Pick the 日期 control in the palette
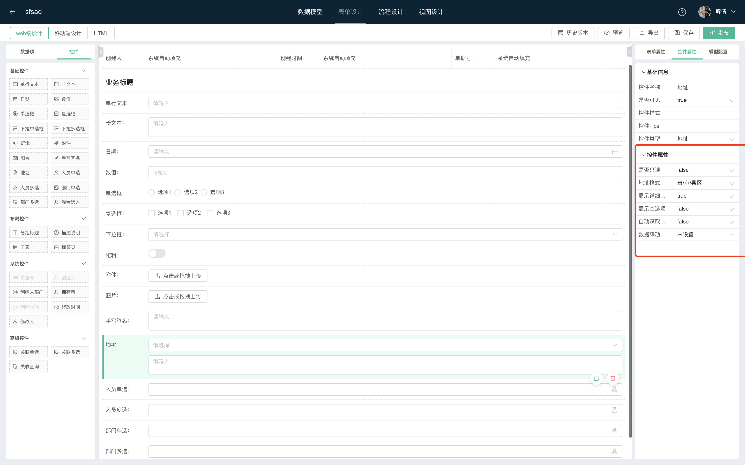This screenshot has height=465, width=745. click(28, 99)
